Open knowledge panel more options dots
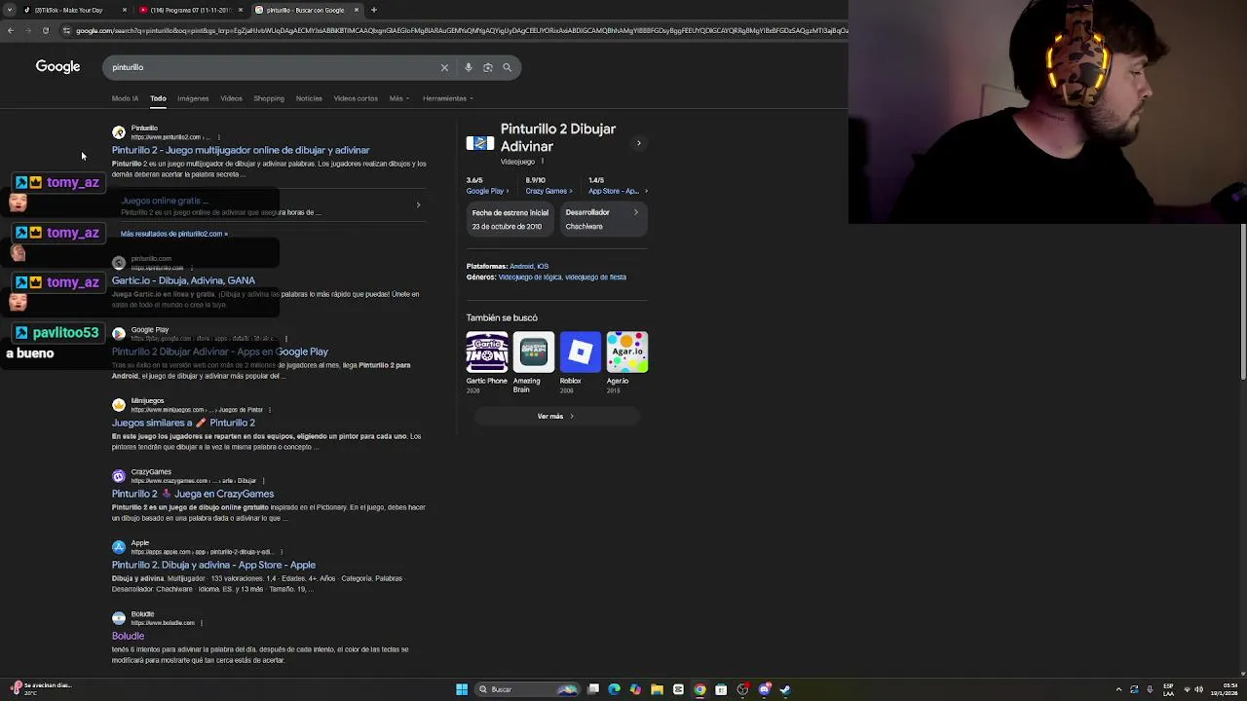 tap(543, 162)
